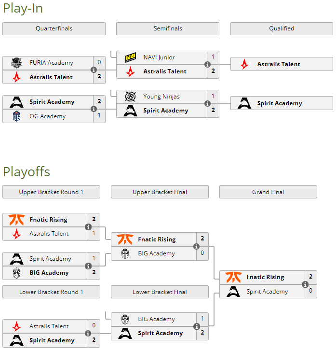Click the Upper Bracket Round 1 header
Viewport: 336px width, 351px height.
pyautogui.click(x=51, y=192)
